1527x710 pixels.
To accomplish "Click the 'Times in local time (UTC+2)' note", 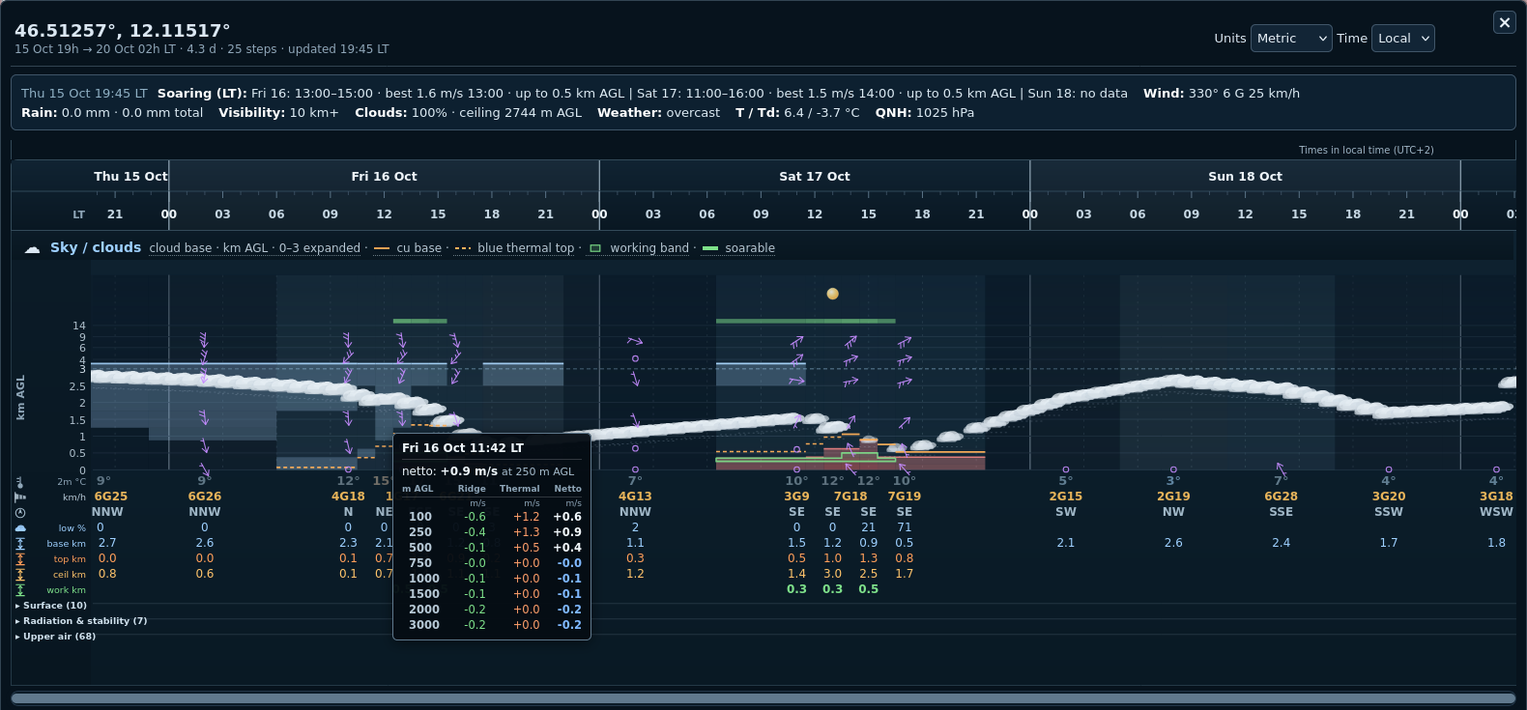I will [1366, 150].
